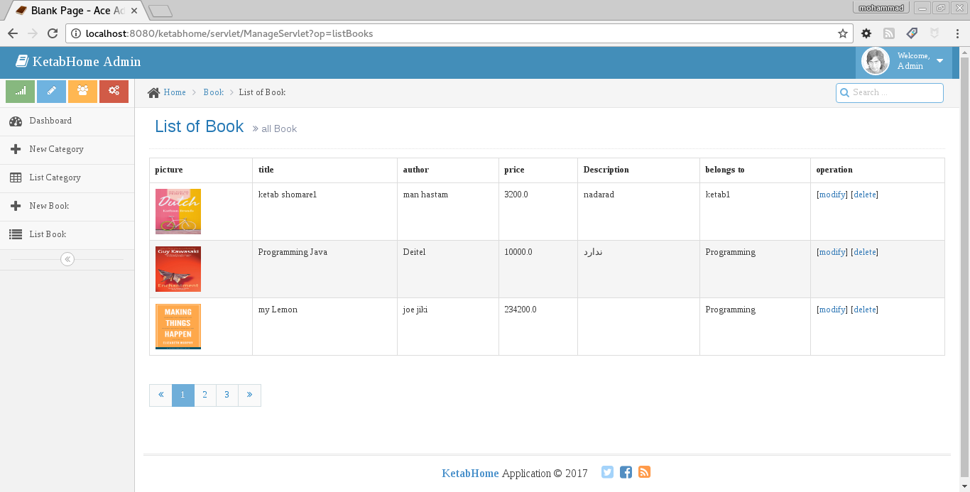970x492 pixels.
Task: Click the KetabHome book logo icon
Action: pyautogui.click(x=22, y=62)
